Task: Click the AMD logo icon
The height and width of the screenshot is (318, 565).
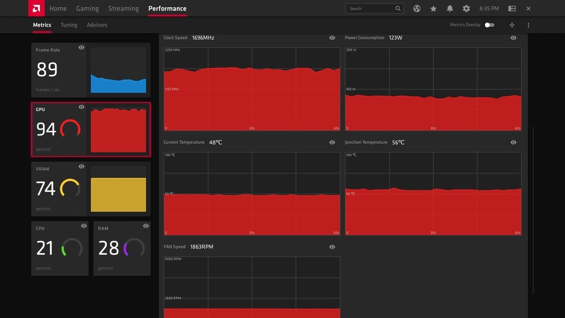Action: pos(36,8)
